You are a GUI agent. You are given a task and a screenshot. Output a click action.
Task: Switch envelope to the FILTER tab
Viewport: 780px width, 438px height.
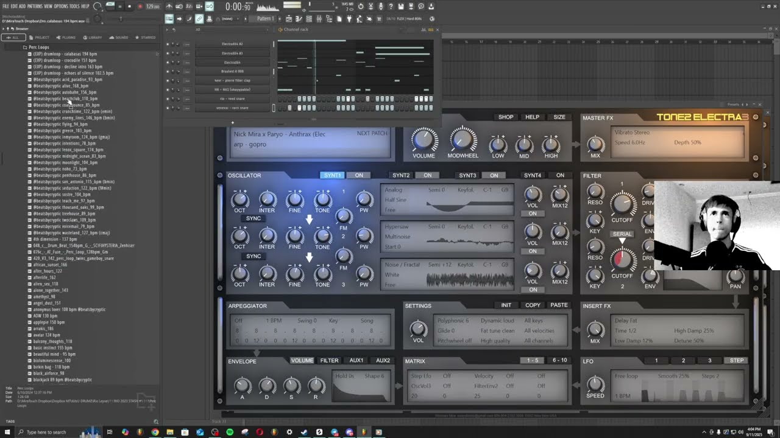click(329, 360)
